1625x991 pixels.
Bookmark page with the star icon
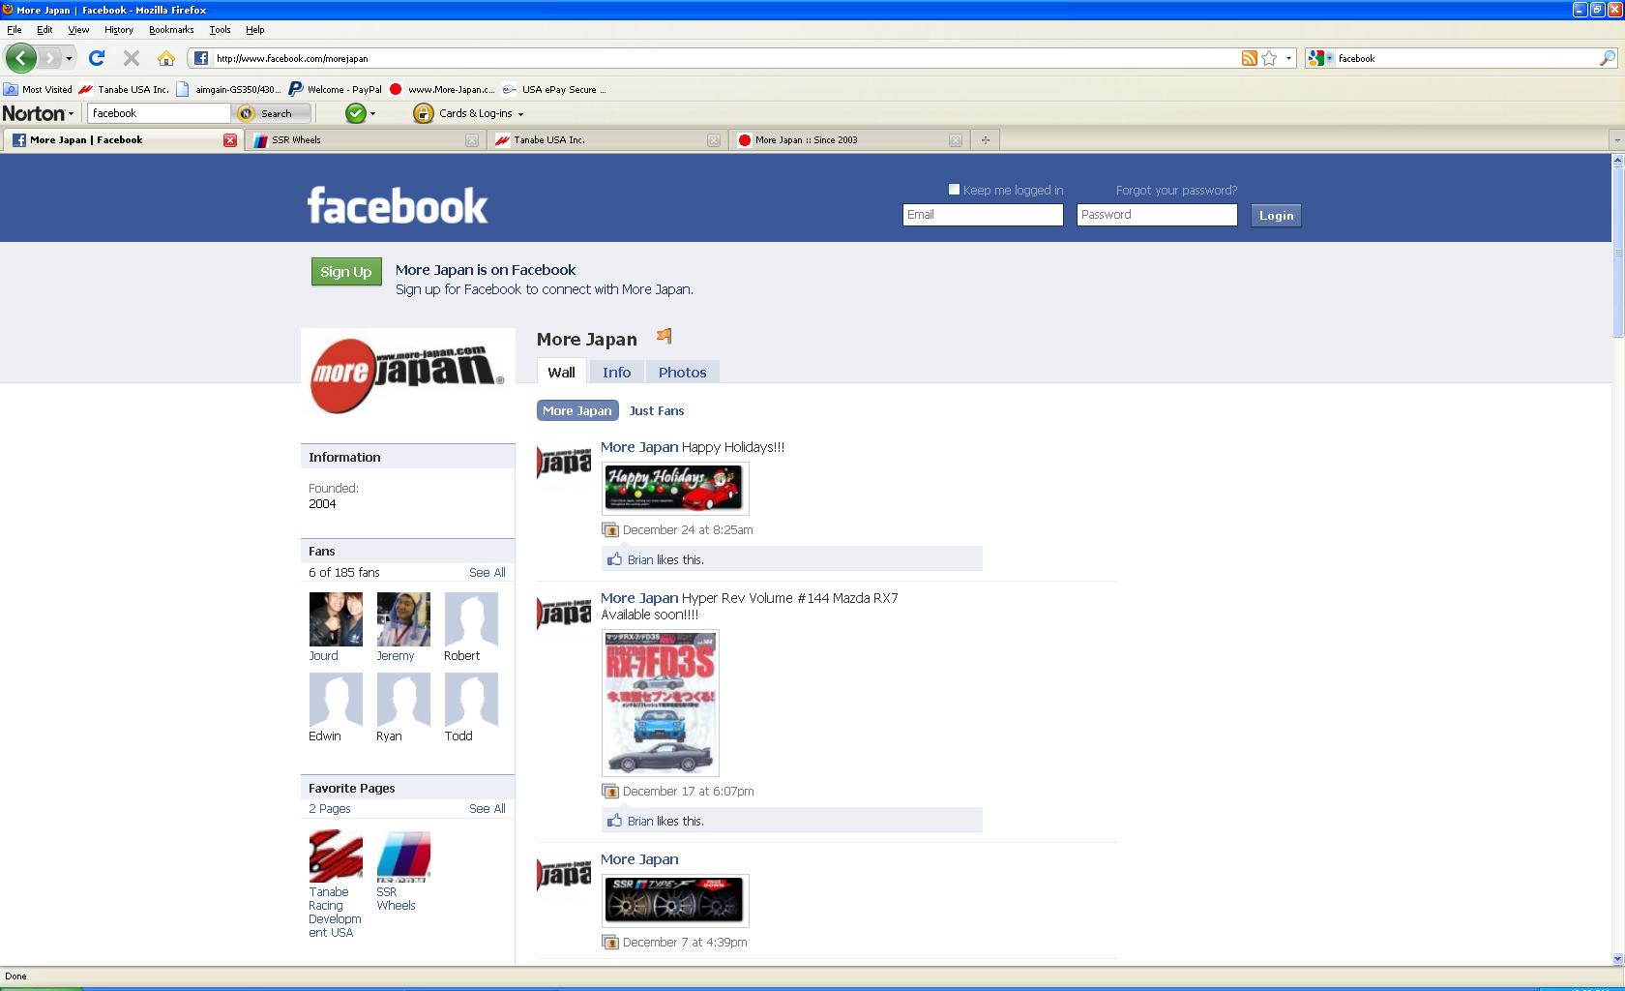click(1269, 58)
